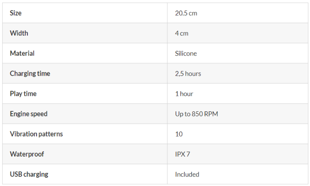Viewport: 310px width, 186px height.
Task: Select the 4 cm width value
Action: point(182,33)
